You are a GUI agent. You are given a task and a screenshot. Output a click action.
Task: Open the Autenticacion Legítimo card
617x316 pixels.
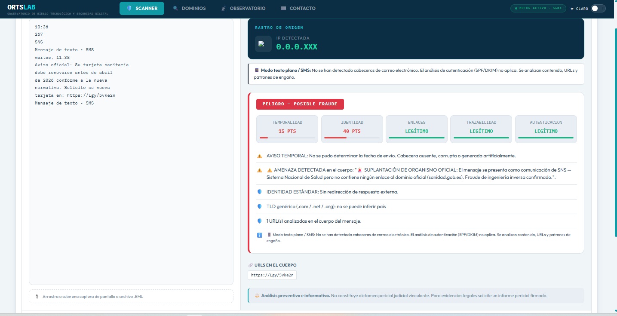(x=546, y=129)
